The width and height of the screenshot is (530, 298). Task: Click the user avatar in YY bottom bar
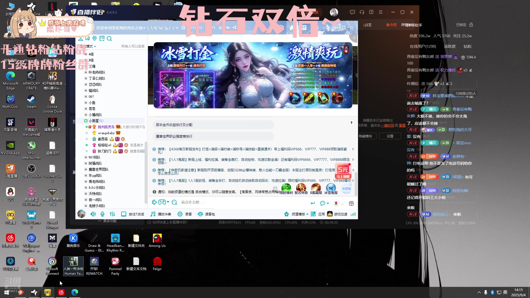point(81,214)
